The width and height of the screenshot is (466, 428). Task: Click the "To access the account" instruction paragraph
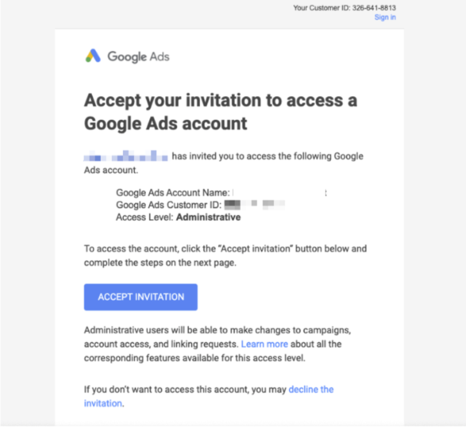click(x=225, y=249)
